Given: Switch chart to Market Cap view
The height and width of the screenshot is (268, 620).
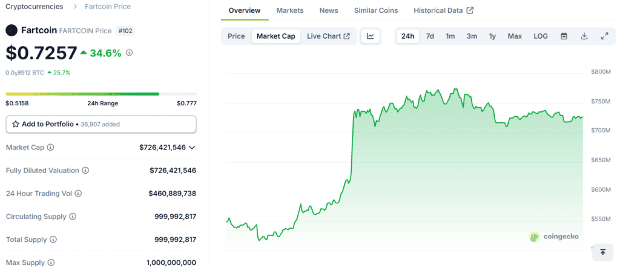Looking at the screenshot, I should point(276,36).
